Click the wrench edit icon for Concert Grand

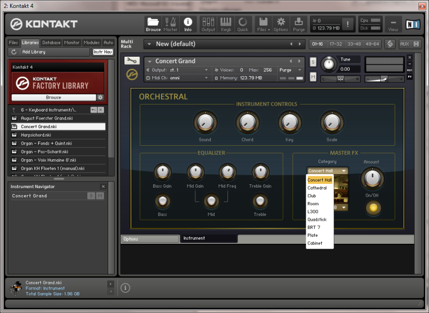coord(132,61)
